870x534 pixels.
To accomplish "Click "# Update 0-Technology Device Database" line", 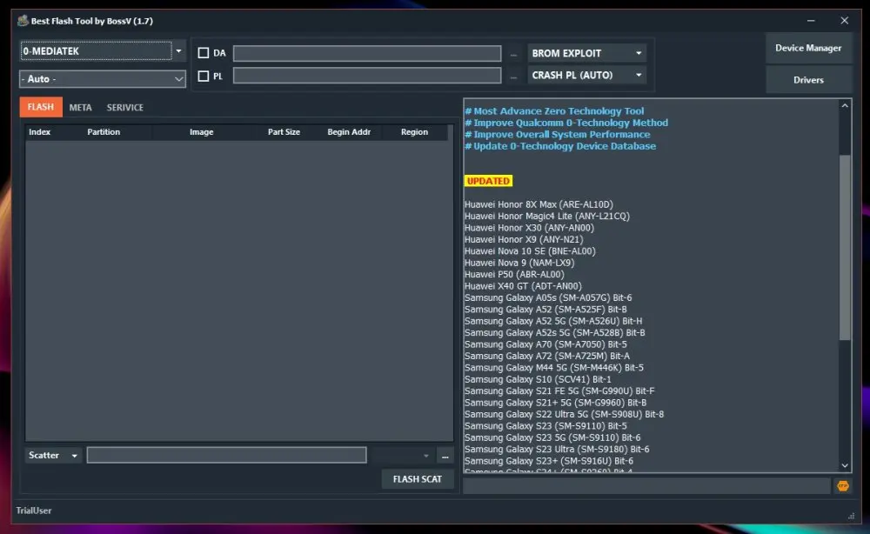I will point(560,146).
